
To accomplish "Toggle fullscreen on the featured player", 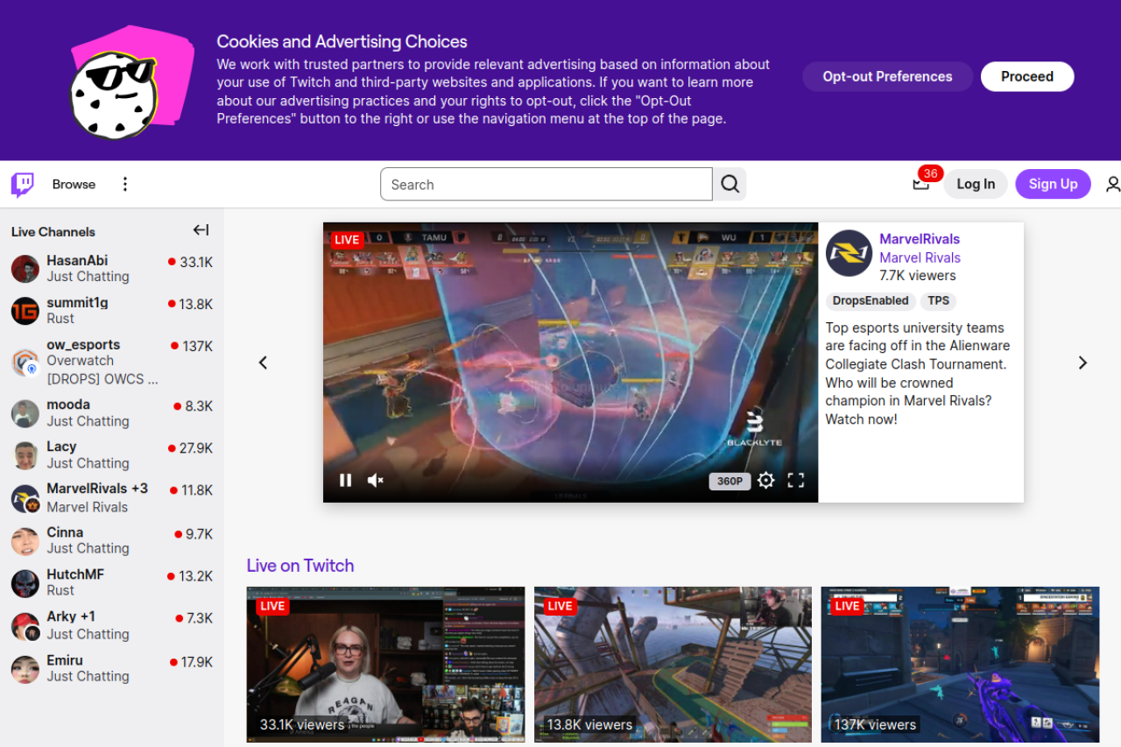I will point(795,480).
